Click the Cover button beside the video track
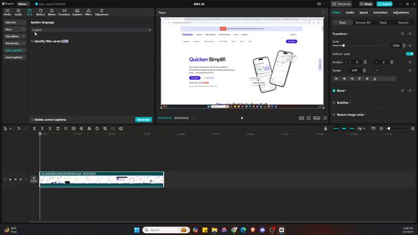418x235 pixels. pos(33,180)
